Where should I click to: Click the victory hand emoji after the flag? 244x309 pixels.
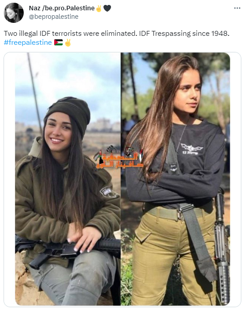(68, 43)
